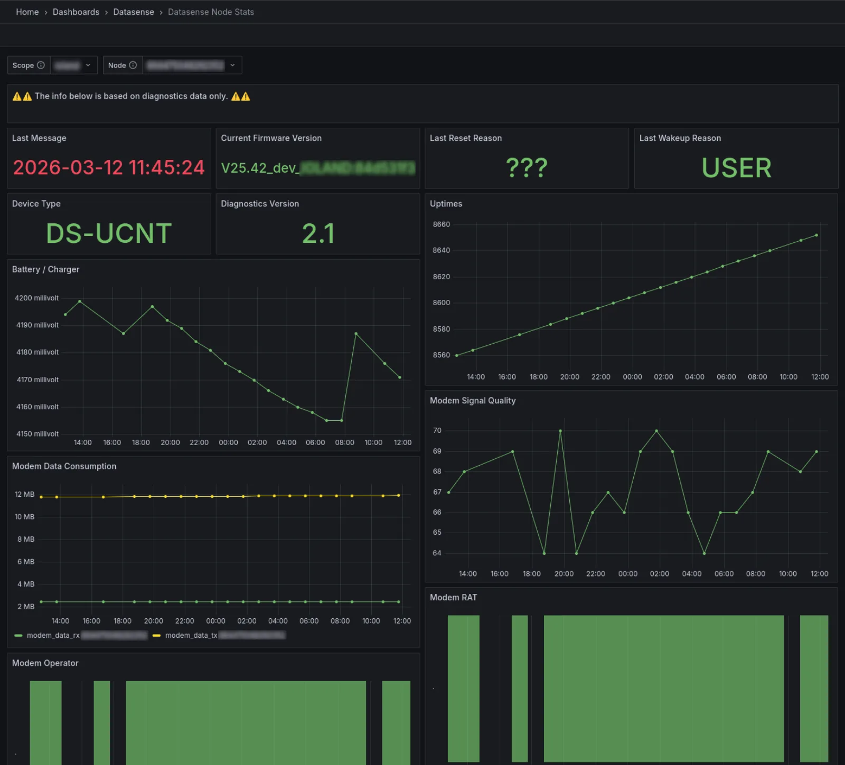Click the V25.42_dev firmware version value

pos(318,168)
